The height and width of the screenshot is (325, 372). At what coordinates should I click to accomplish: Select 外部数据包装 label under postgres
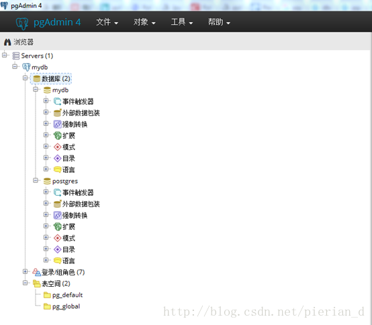(x=81, y=204)
